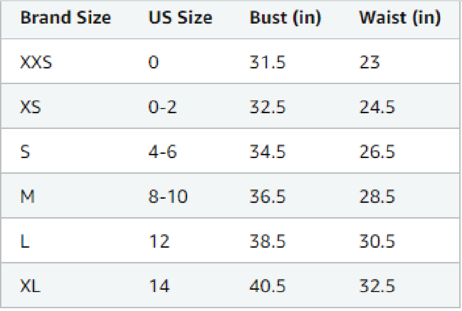Click the 40.5 bust measurement

click(267, 287)
